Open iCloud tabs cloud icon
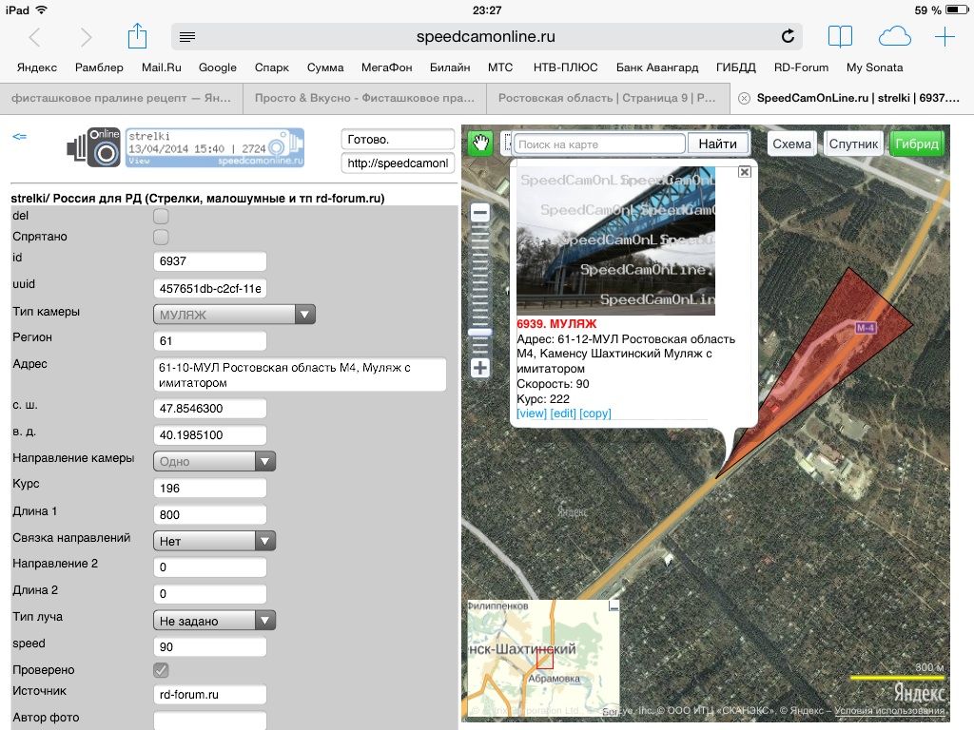 894,37
